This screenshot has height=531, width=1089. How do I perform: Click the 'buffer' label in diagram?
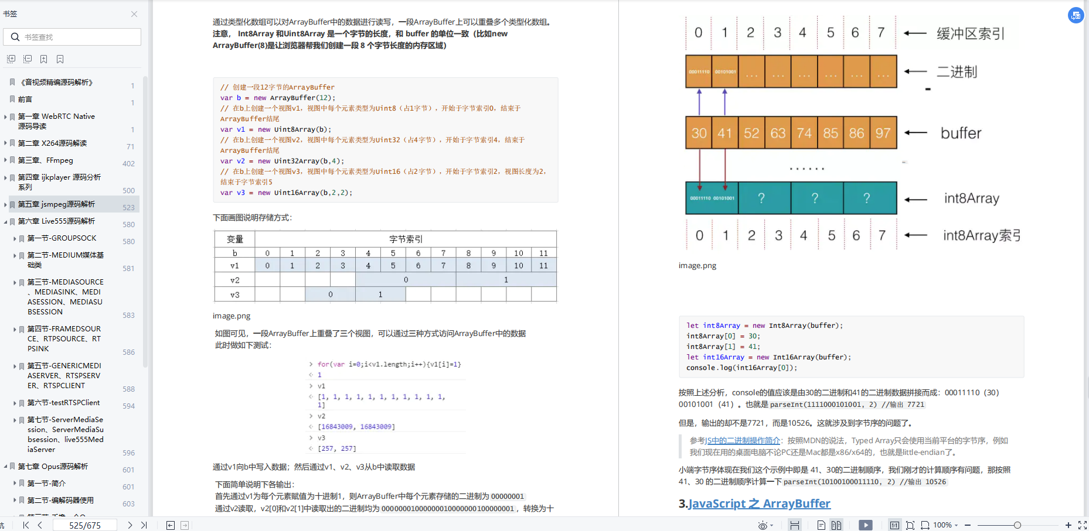tap(961, 133)
